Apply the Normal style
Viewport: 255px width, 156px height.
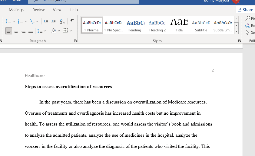tap(92, 25)
